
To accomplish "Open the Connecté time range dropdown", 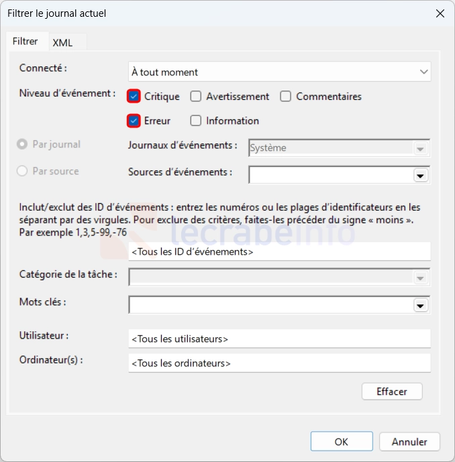I will (279, 72).
